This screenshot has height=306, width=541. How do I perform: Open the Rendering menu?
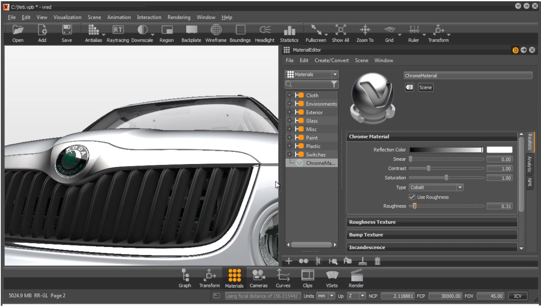coord(179,17)
